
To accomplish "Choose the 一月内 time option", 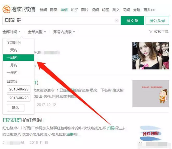I will (12, 65).
